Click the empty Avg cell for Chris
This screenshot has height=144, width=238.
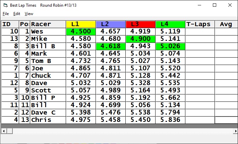pyautogui.click(x=226, y=120)
